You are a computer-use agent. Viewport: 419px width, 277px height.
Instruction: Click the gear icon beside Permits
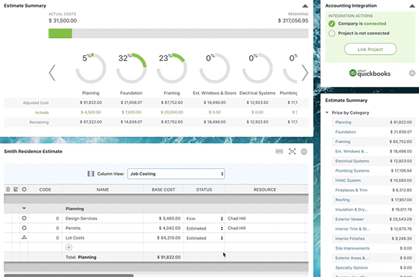pos(25,228)
